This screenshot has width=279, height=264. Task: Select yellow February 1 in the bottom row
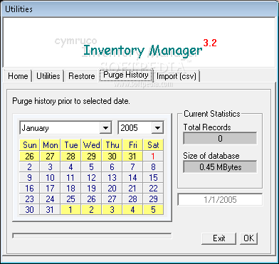tap(70, 210)
